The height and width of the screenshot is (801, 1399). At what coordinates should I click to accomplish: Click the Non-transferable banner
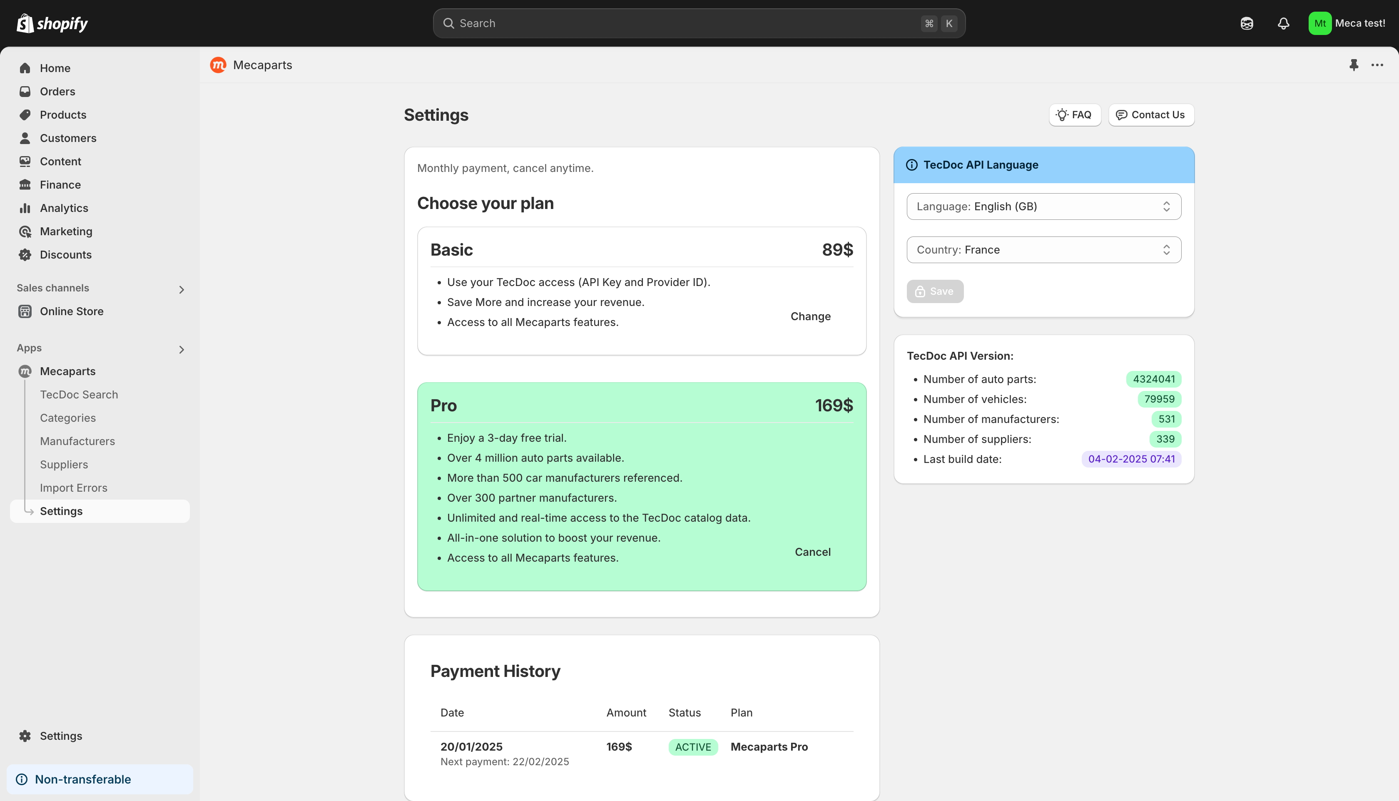[100, 779]
